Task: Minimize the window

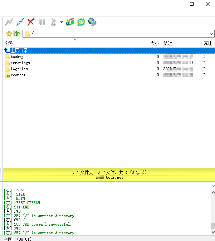Action: [x=176, y=4]
